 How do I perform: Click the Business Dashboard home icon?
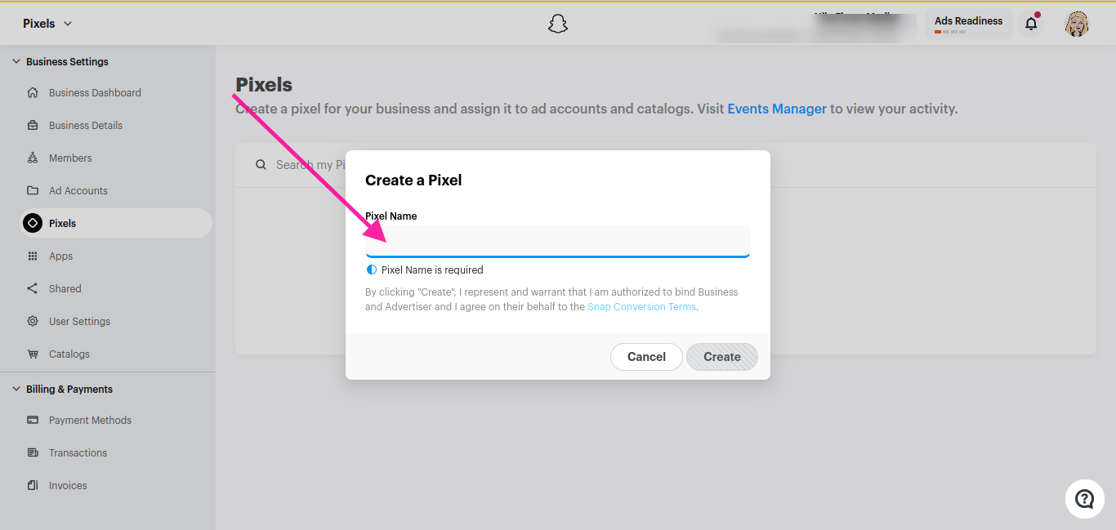point(33,92)
